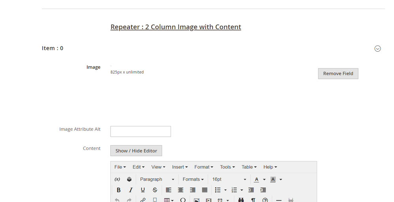Open the editor Tools menu
The width and height of the screenshot is (394, 202).
click(x=227, y=167)
